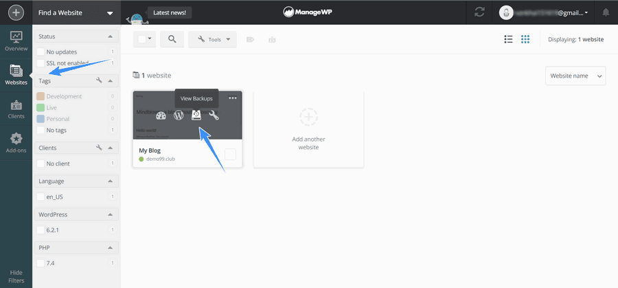Screen dimensions: 618x288
Task: Tick the select-all checkbox in the toolbar
Action: coord(141,39)
